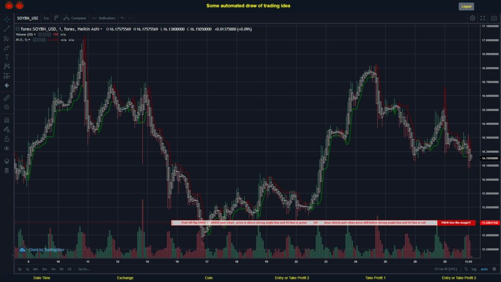501x282 pixels.
Task: Click the Logout button
Action: [x=465, y=6]
